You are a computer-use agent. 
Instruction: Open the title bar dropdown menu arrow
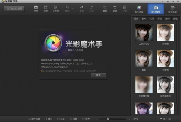tap(163, 2)
